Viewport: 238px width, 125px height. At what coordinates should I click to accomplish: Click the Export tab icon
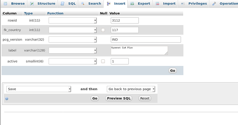[132, 3]
